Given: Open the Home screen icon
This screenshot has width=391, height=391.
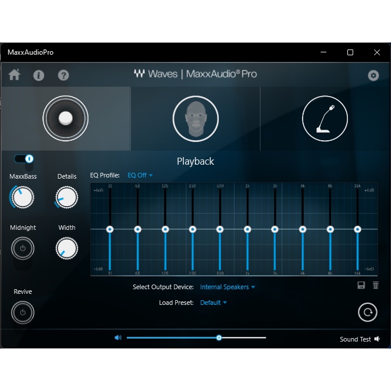Looking at the screenshot, I should point(15,75).
